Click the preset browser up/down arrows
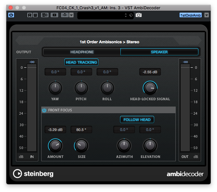Viewport: 217px width, 192px height. [126, 15]
